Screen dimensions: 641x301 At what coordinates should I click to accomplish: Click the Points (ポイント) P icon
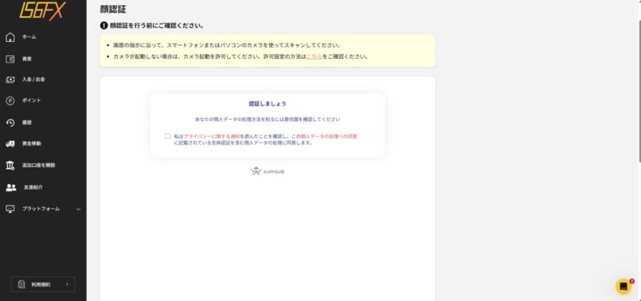pos(10,101)
